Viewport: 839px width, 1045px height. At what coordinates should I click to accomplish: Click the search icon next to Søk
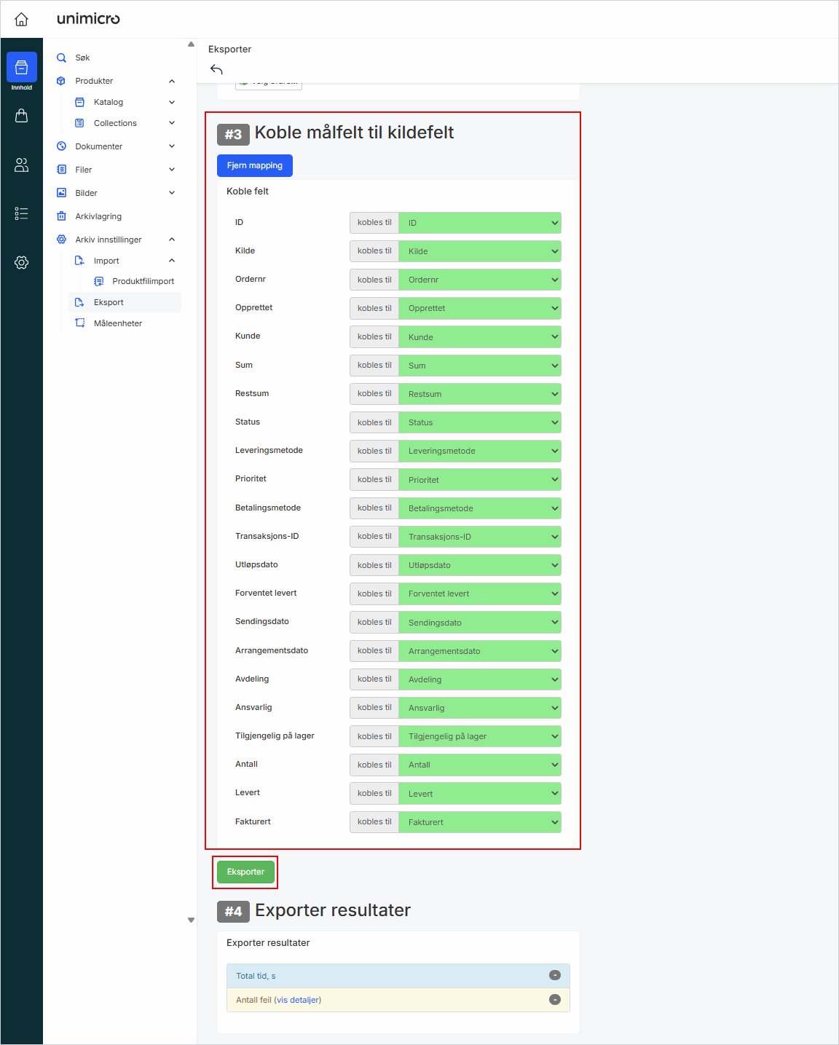(x=62, y=58)
